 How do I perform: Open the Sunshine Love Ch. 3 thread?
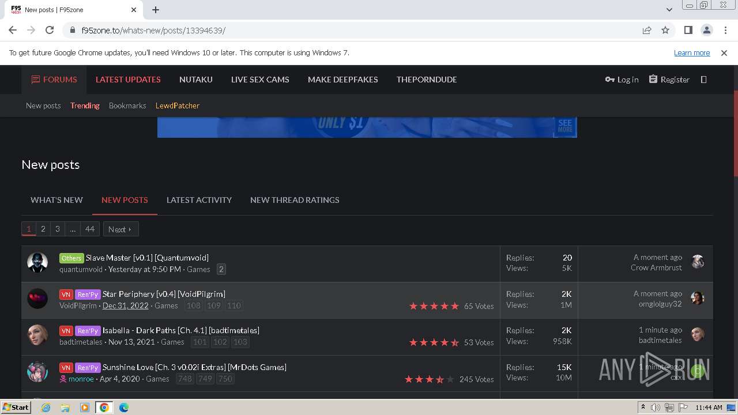tap(194, 367)
